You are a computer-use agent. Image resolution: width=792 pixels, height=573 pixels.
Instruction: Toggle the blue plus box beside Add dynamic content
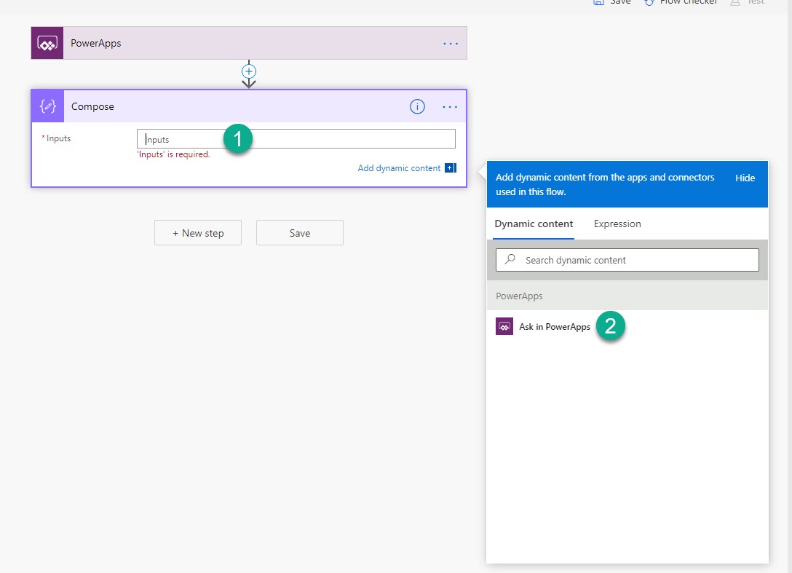(x=450, y=168)
